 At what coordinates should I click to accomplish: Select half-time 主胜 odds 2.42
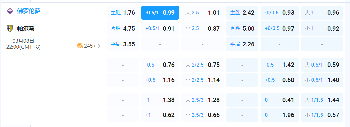point(242,13)
